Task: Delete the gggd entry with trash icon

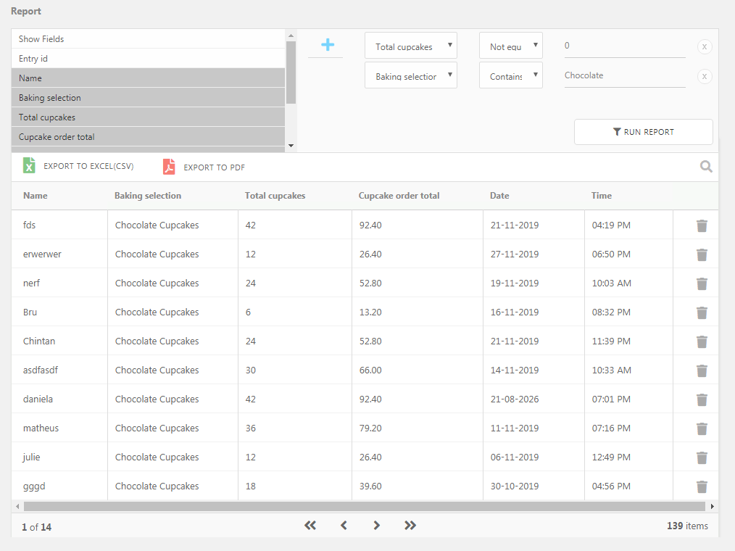Action: coord(702,486)
